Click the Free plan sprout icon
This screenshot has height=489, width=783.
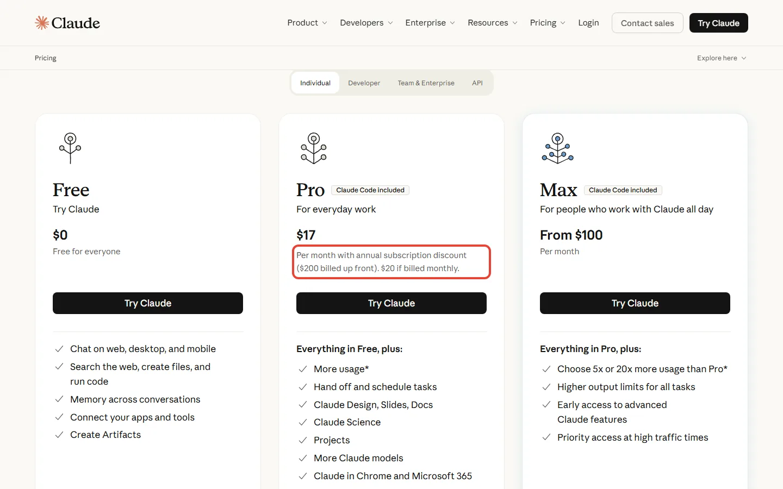(x=70, y=148)
